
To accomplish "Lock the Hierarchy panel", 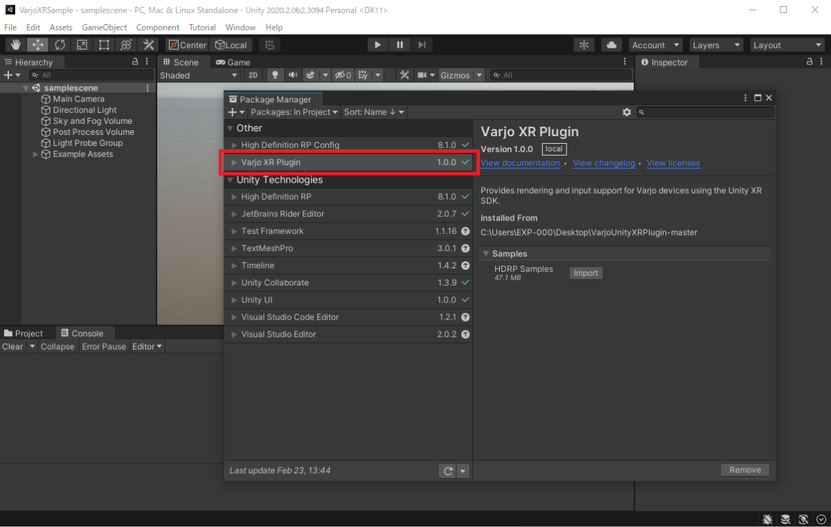I will 135,62.
